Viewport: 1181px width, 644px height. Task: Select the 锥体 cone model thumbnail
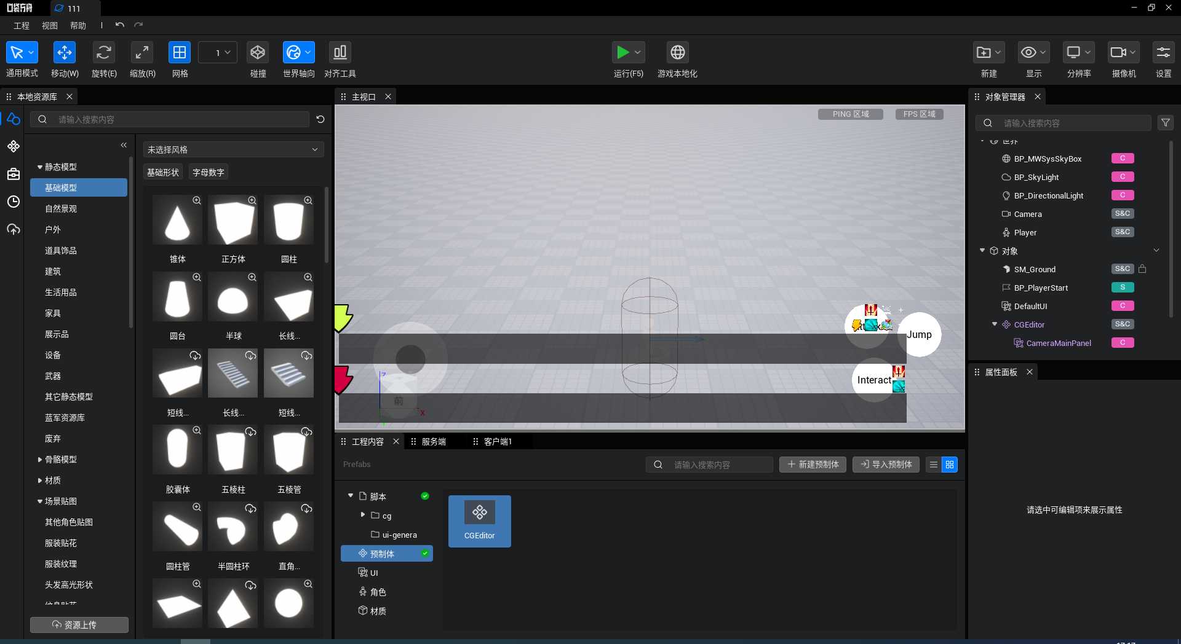pyautogui.click(x=177, y=220)
